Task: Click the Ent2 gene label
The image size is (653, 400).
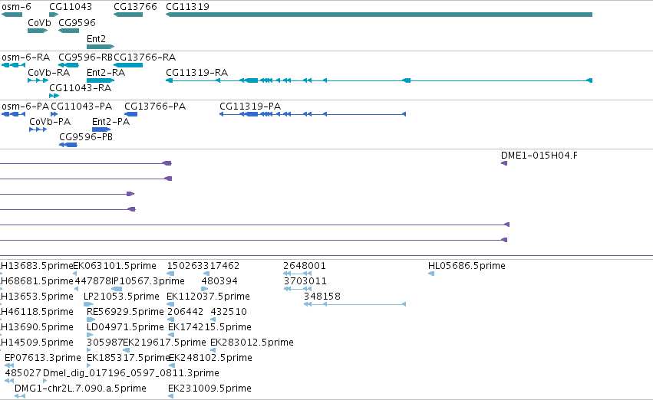Action: (96, 38)
